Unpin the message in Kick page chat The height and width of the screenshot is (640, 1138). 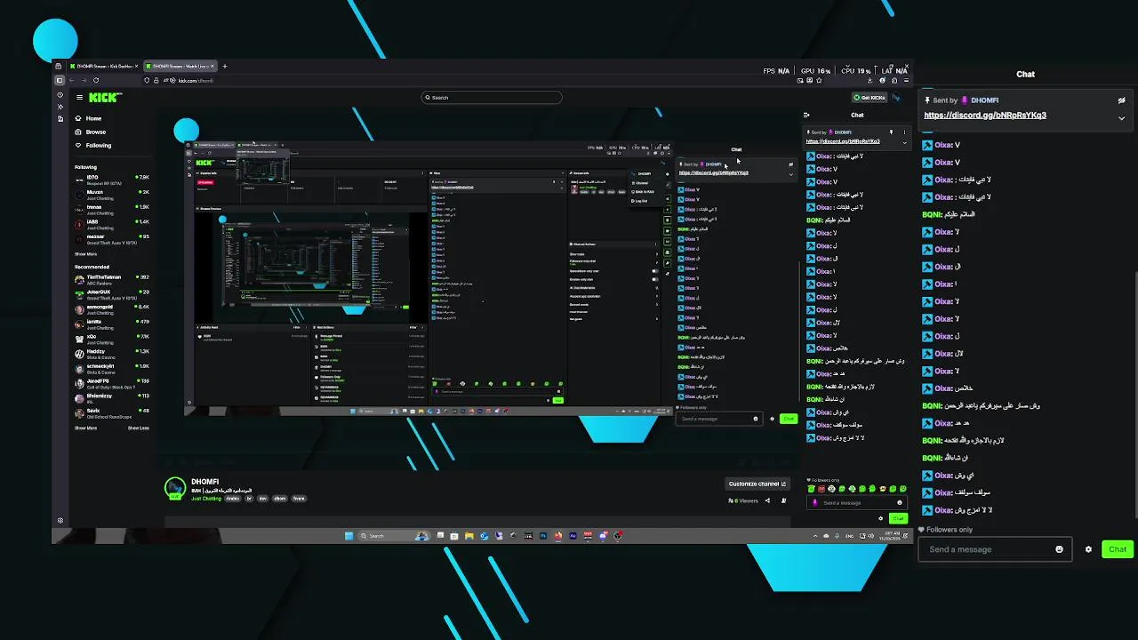coord(891,132)
